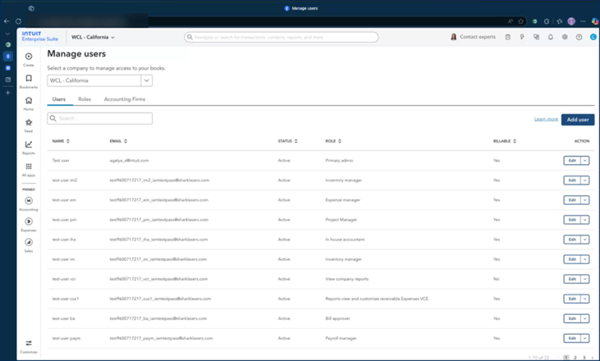This screenshot has width=600, height=361.
Task: Open the All apps grid icon
Action: (29, 167)
